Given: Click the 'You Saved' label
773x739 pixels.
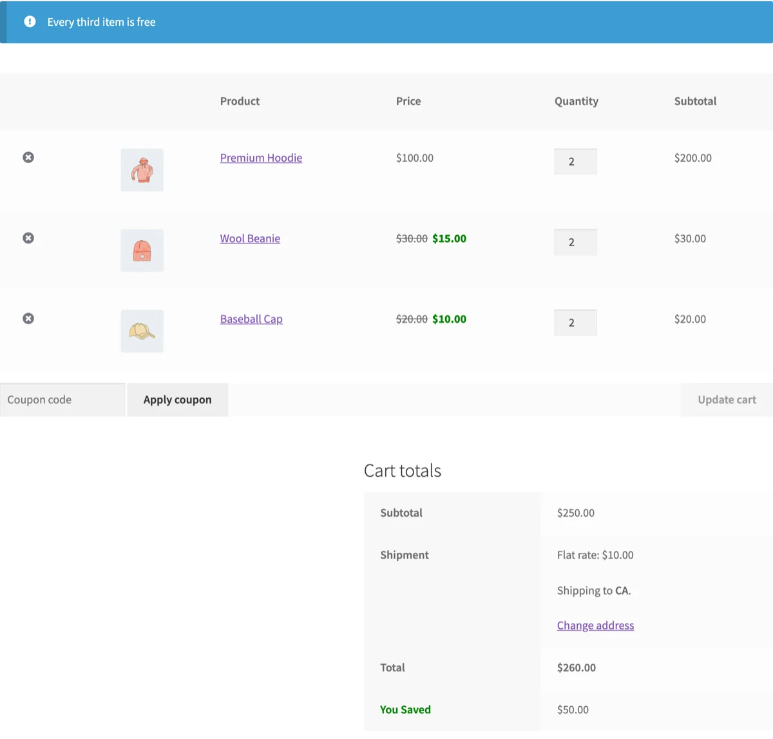Looking at the screenshot, I should point(405,709).
